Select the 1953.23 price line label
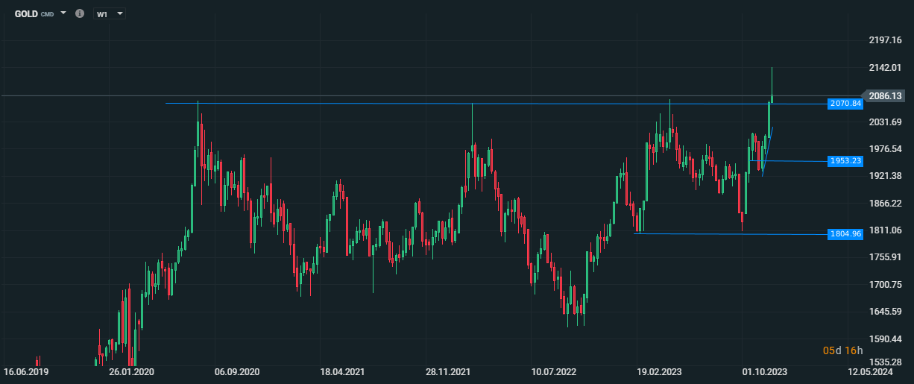This screenshot has height=384, width=914. [x=845, y=160]
